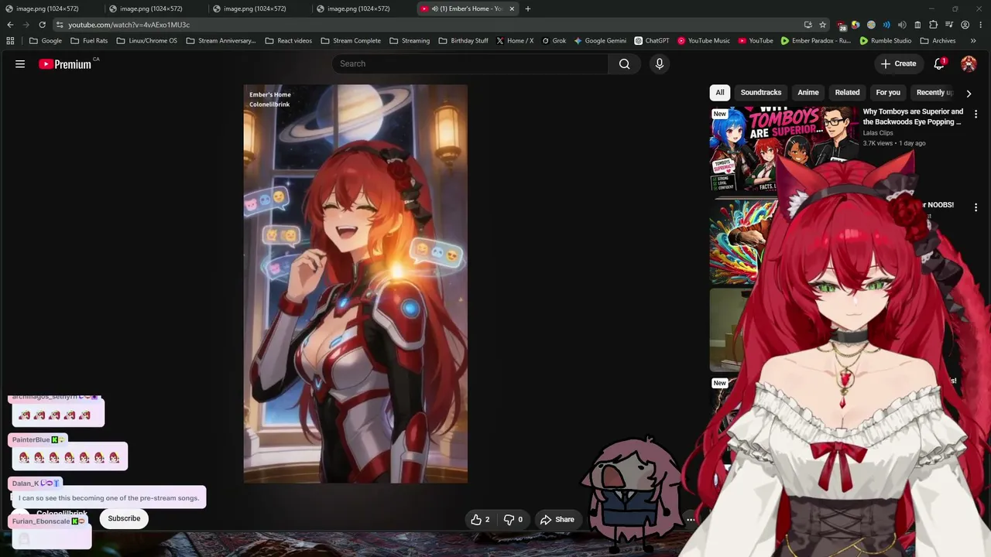Open Grok bookmark
The image size is (991, 557).
(554, 41)
